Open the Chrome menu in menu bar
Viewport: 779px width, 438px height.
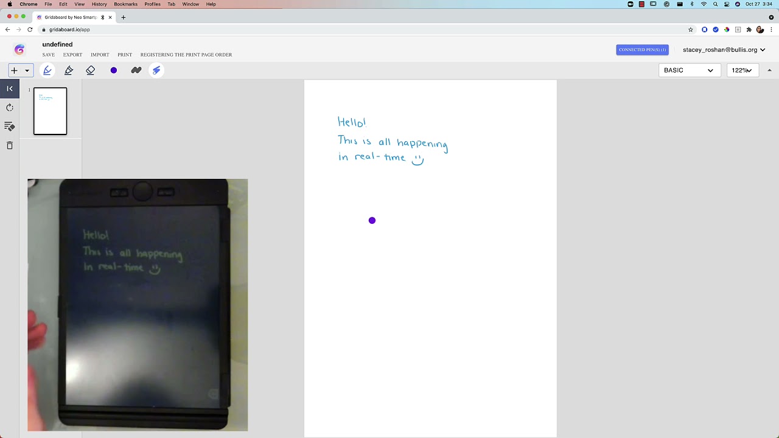pyautogui.click(x=29, y=4)
